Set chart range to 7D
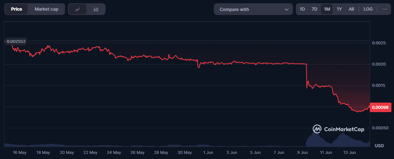This screenshot has width=394, height=159. pyautogui.click(x=314, y=9)
